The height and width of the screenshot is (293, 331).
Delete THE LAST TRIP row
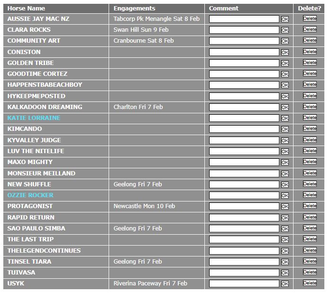coord(310,239)
